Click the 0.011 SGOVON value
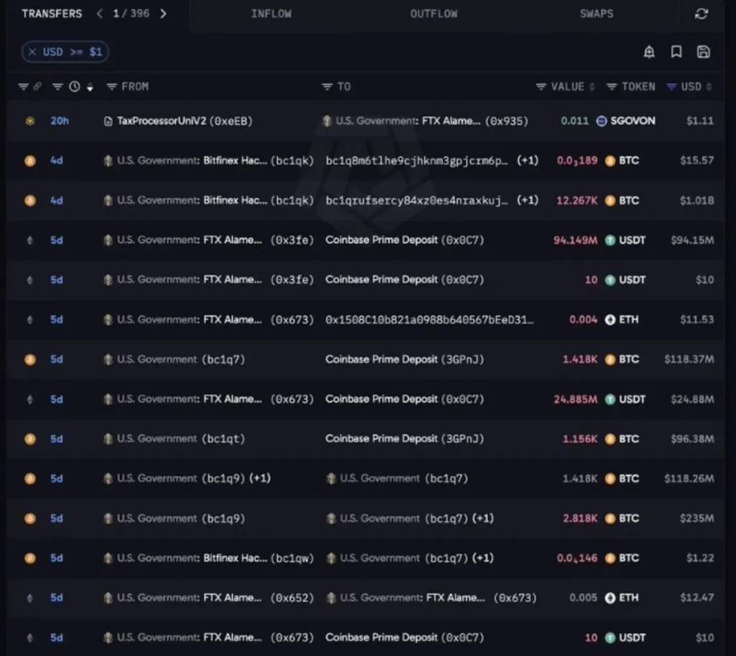The height and width of the screenshot is (656, 736). click(574, 121)
